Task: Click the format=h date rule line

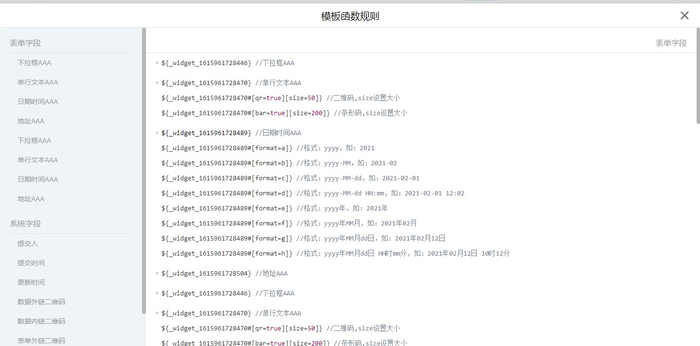Action: tap(335, 254)
